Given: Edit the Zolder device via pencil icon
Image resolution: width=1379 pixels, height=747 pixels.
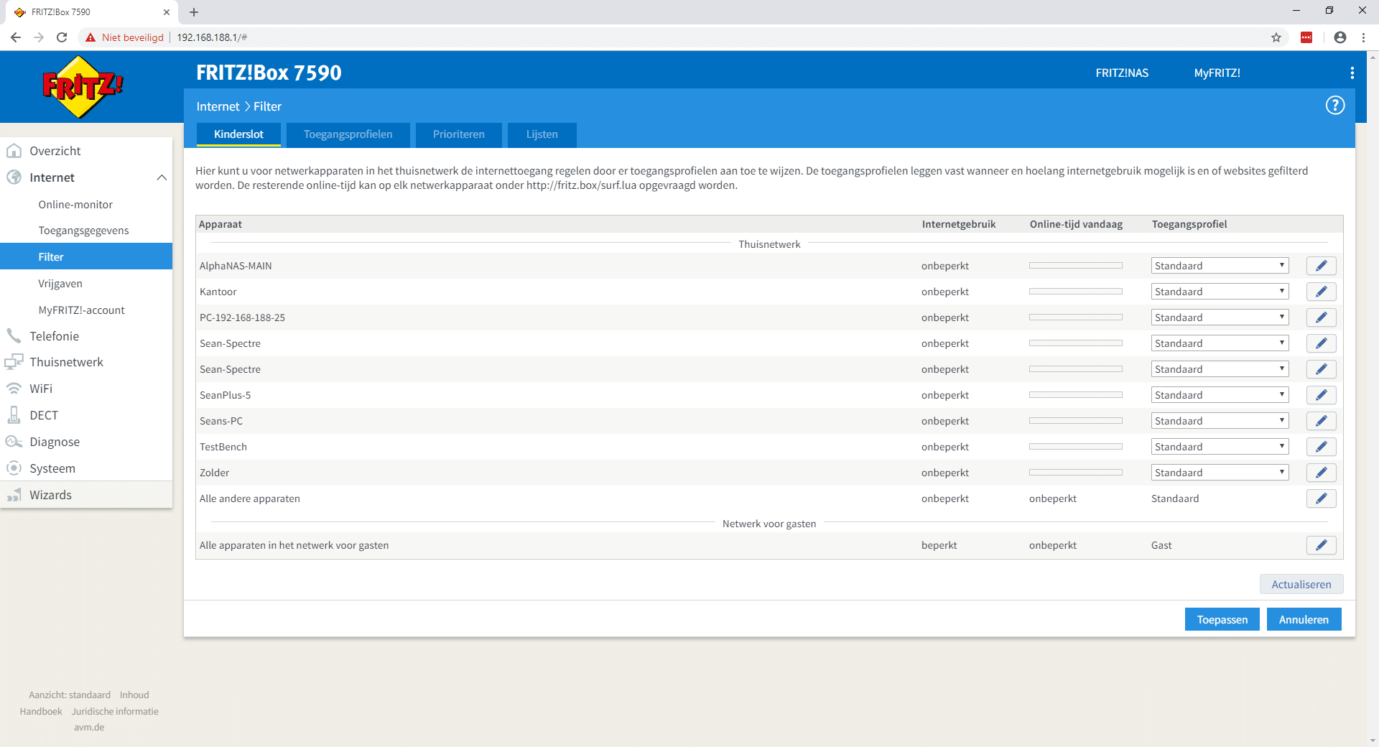Looking at the screenshot, I should [1321, 473].
